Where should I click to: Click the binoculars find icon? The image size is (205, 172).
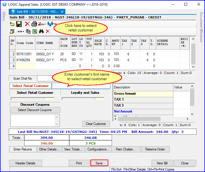(x=41, y=31)
